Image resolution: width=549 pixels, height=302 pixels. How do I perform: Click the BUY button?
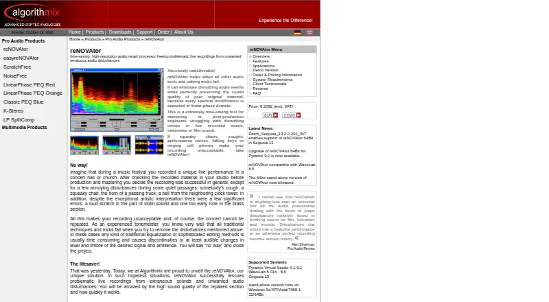tap(270, 115)
